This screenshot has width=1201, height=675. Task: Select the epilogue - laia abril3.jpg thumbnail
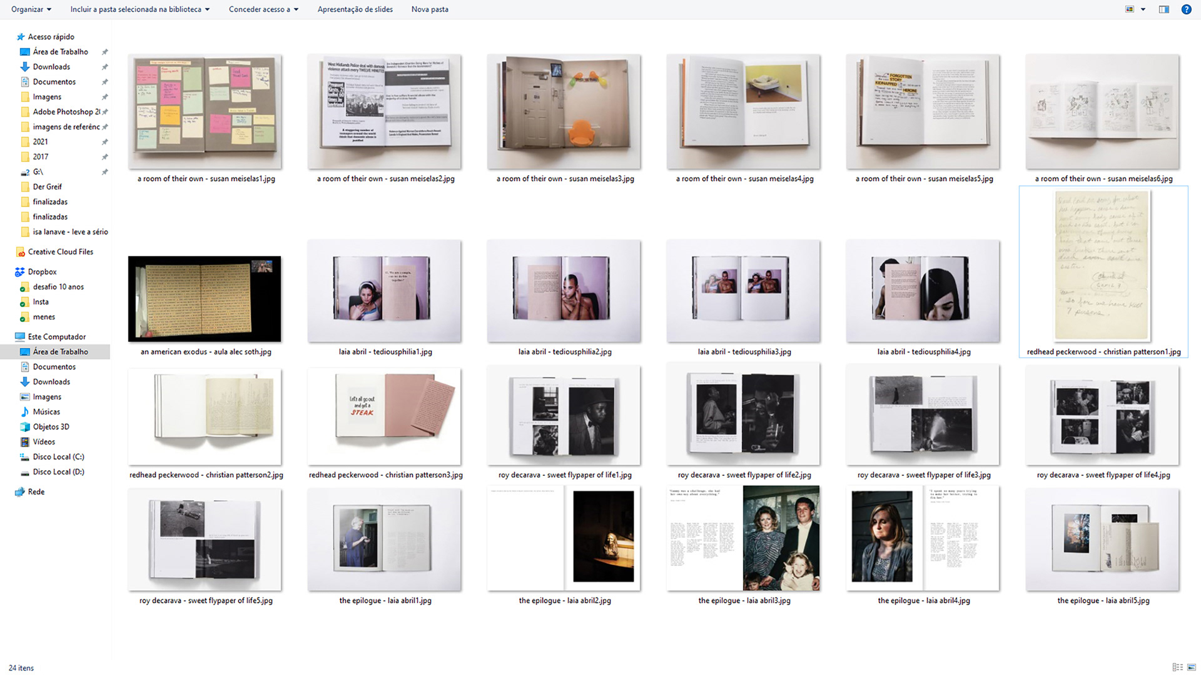[743, 539]
